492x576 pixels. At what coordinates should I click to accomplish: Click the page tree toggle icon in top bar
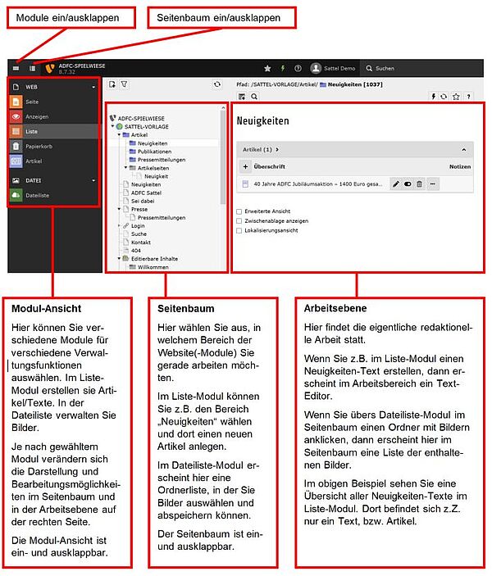(x=32, y=68)
